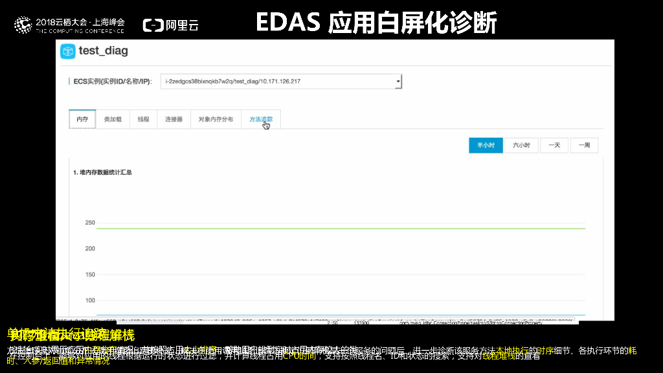The image size is (663, 373).
Task: Click the 200 y-axis label
Action: pos(90,248)
